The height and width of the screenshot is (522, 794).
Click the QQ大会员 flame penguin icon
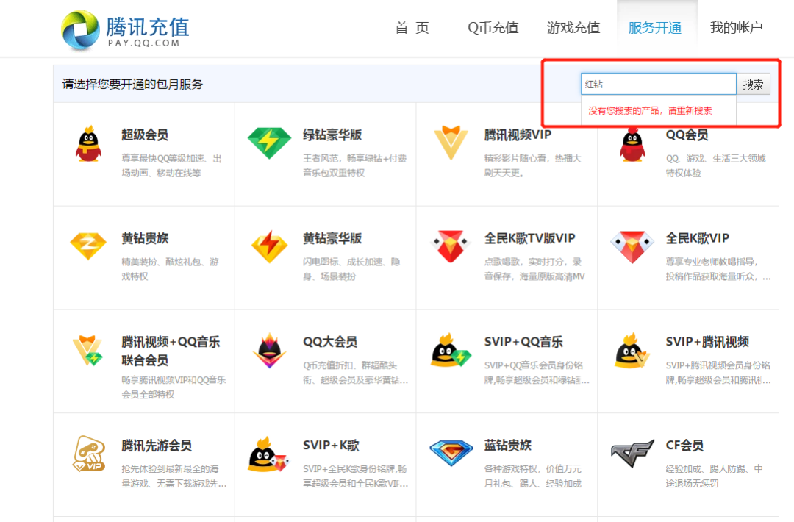click(x=269, y=351)
